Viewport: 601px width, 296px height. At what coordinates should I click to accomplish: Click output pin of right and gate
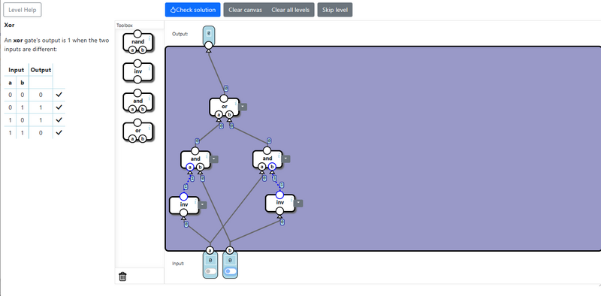coord(267,151)
